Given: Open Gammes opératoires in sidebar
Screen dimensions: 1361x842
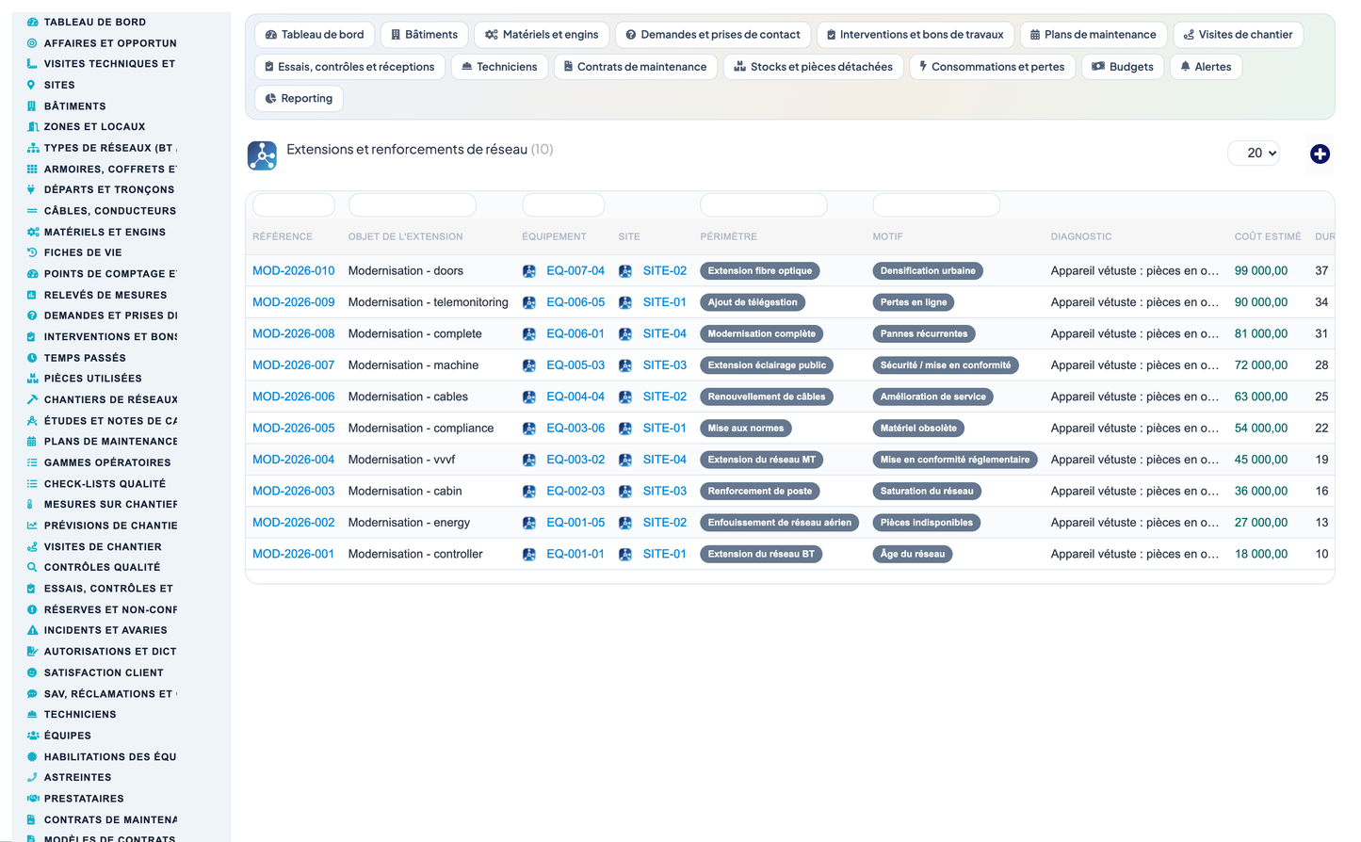Looking at the screenshot, I should (x=107, y=462).
